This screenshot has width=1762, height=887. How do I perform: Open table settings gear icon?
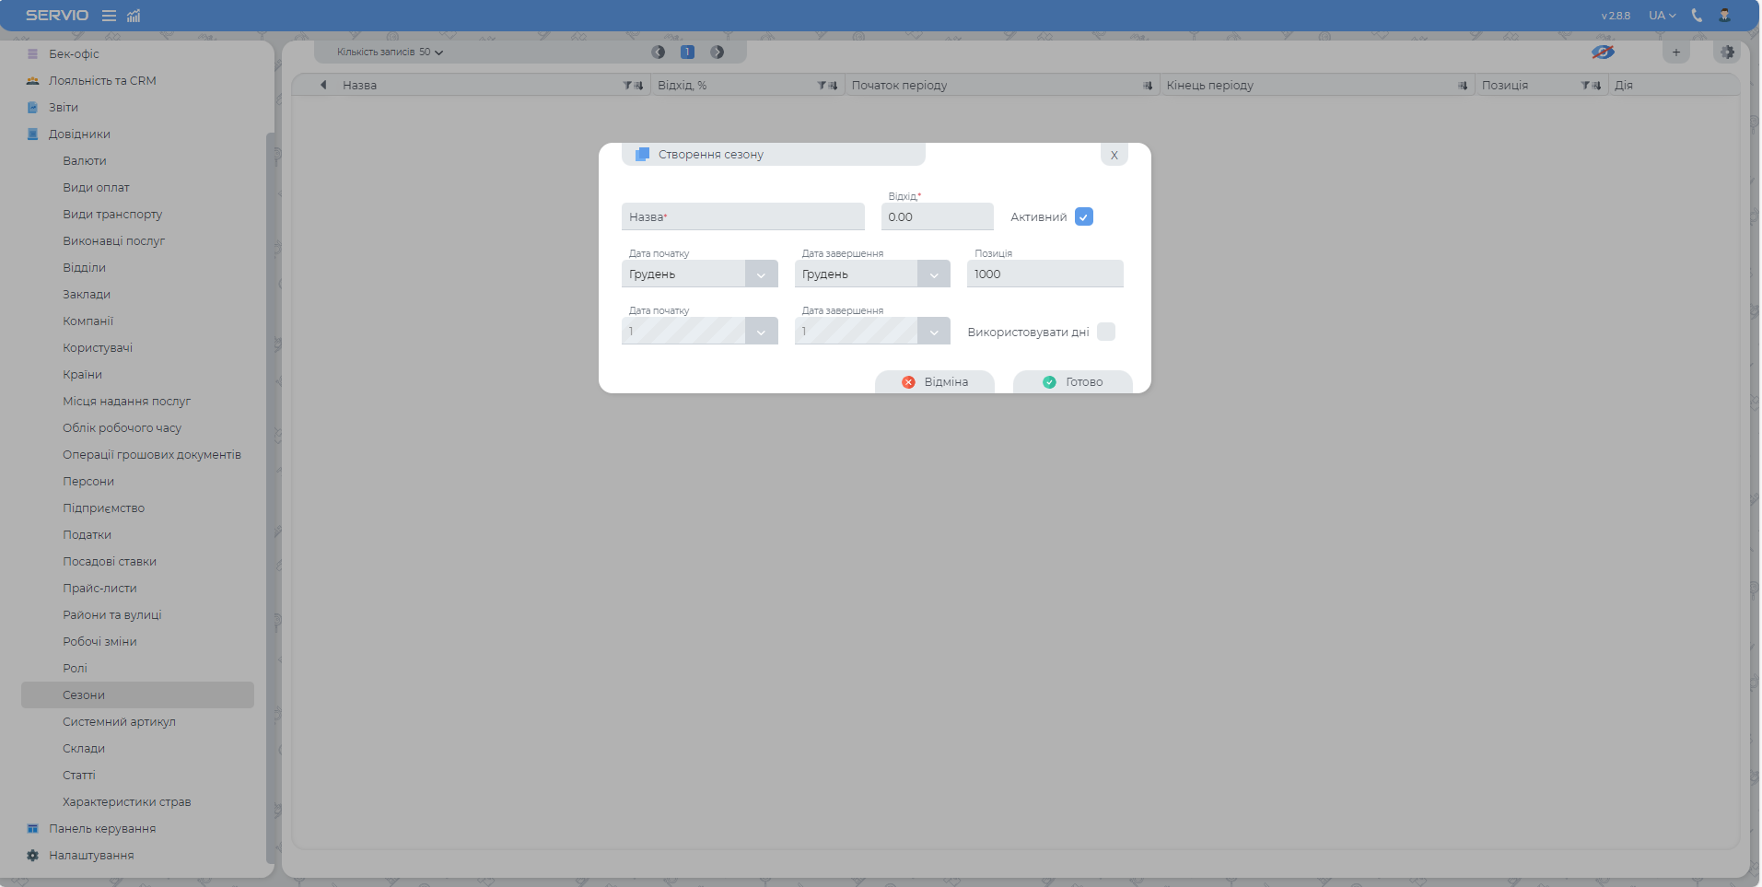click(x=1727, y=53)
